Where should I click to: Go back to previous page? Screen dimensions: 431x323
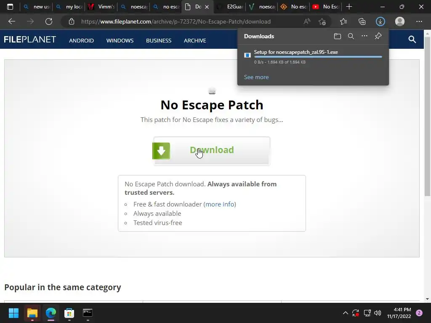11,21
